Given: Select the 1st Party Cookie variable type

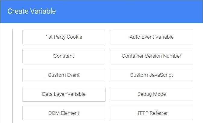Looking at the screenshot, I should point(64,37).
